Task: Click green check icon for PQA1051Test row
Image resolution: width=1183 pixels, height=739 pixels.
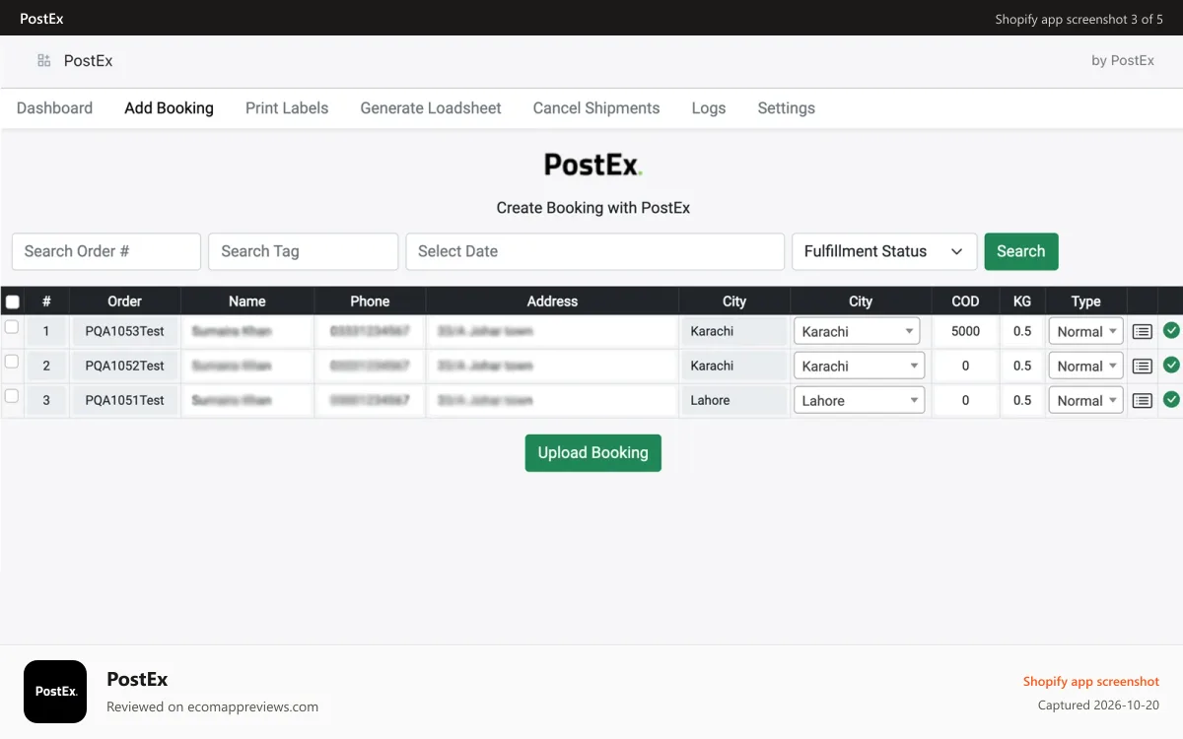Action: (1171, 400)
